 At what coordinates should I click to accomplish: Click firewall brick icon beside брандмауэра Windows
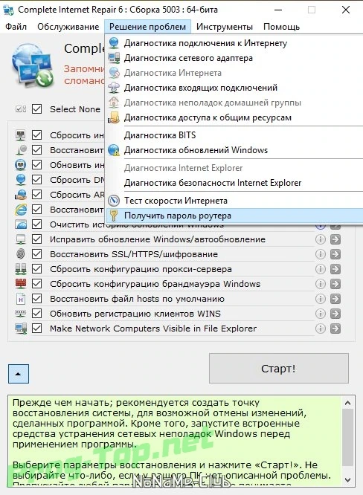21,283
